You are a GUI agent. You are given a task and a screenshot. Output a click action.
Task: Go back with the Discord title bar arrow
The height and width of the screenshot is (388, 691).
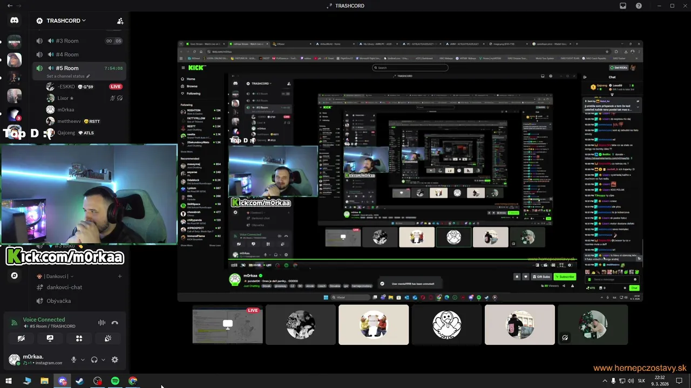tap(10, 5)
